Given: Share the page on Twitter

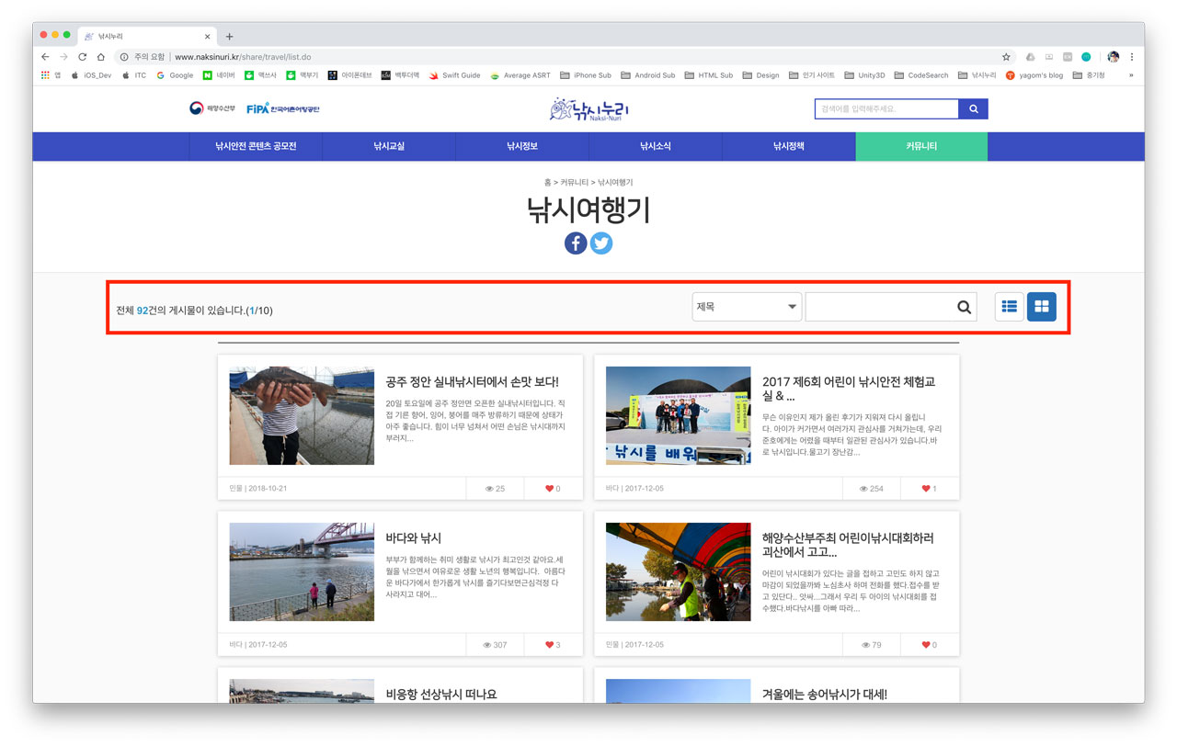Looking at the screenshot, I should pyautogui.click(x=601, y=243).
